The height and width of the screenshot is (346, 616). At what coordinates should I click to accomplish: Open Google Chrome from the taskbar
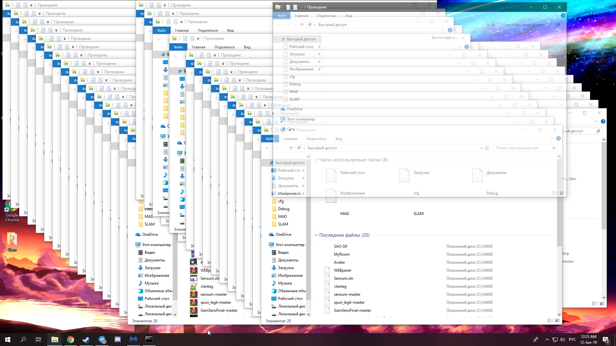(x=70, y=340)
